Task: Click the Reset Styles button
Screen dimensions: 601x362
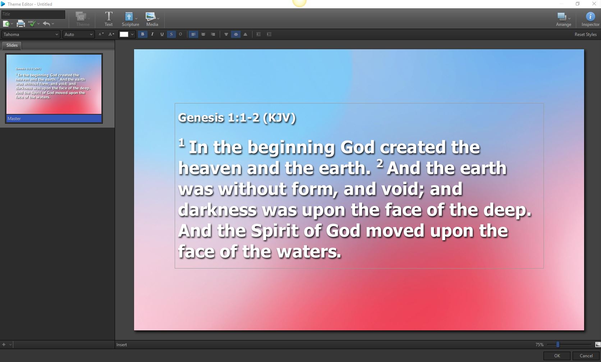Action: [585, 34]
